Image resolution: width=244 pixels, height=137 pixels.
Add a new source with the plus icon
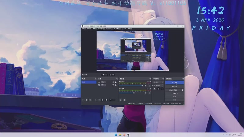(x=99, y=100)
